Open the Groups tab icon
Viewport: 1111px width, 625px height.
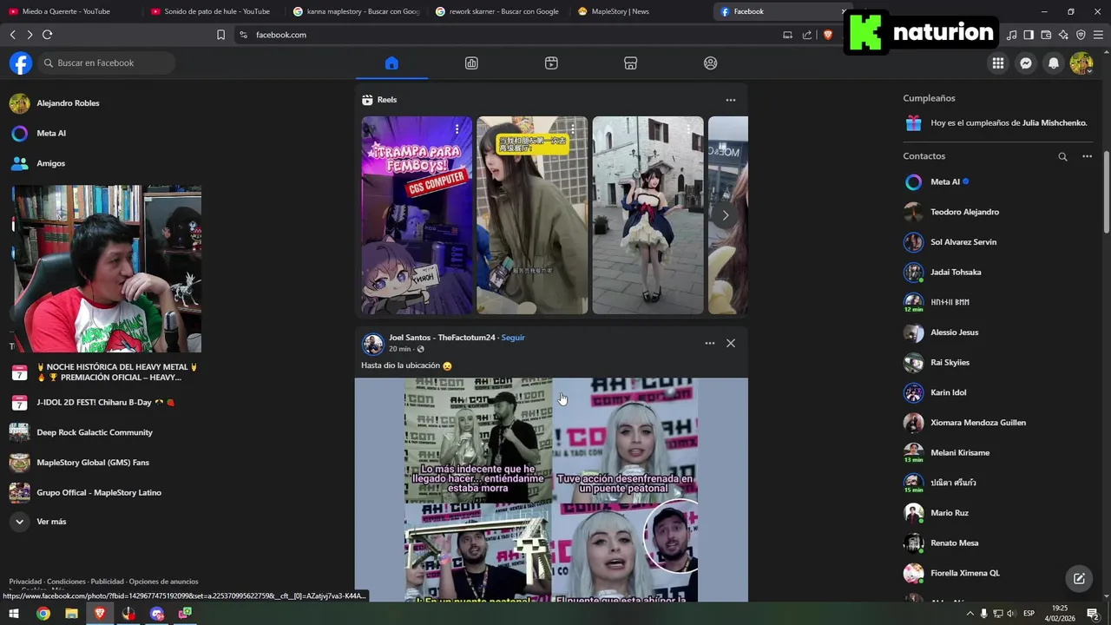click(x=711, y=62)
